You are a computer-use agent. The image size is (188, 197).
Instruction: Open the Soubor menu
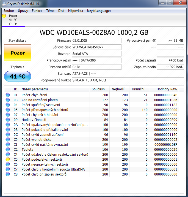coord(9,11)
